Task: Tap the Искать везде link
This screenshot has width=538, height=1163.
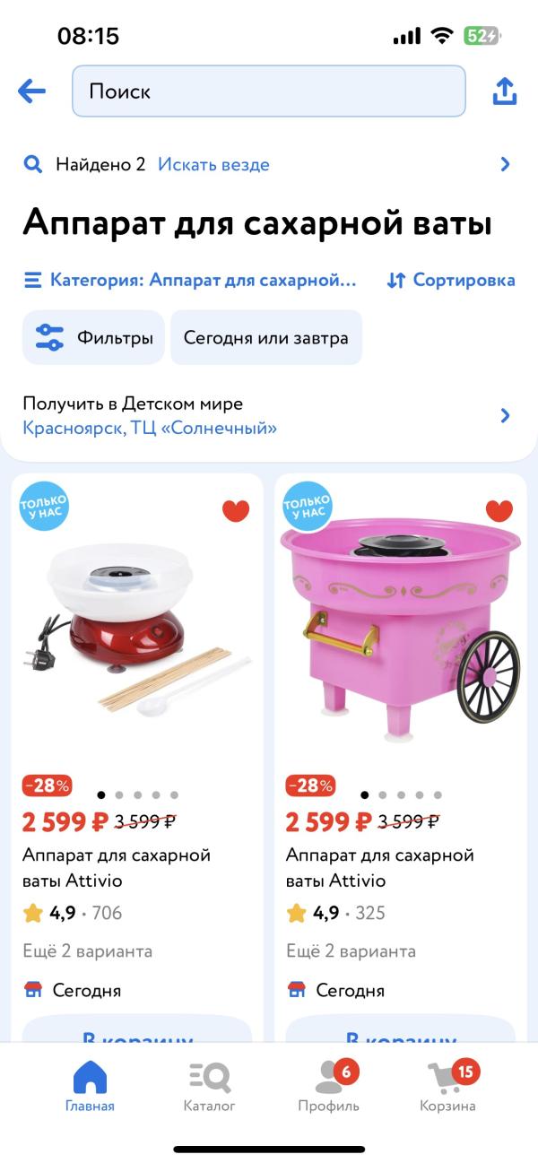Action: pos(213,164)
